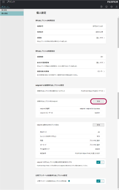Click 'netprint / netprint for business' value

[90, 109]
